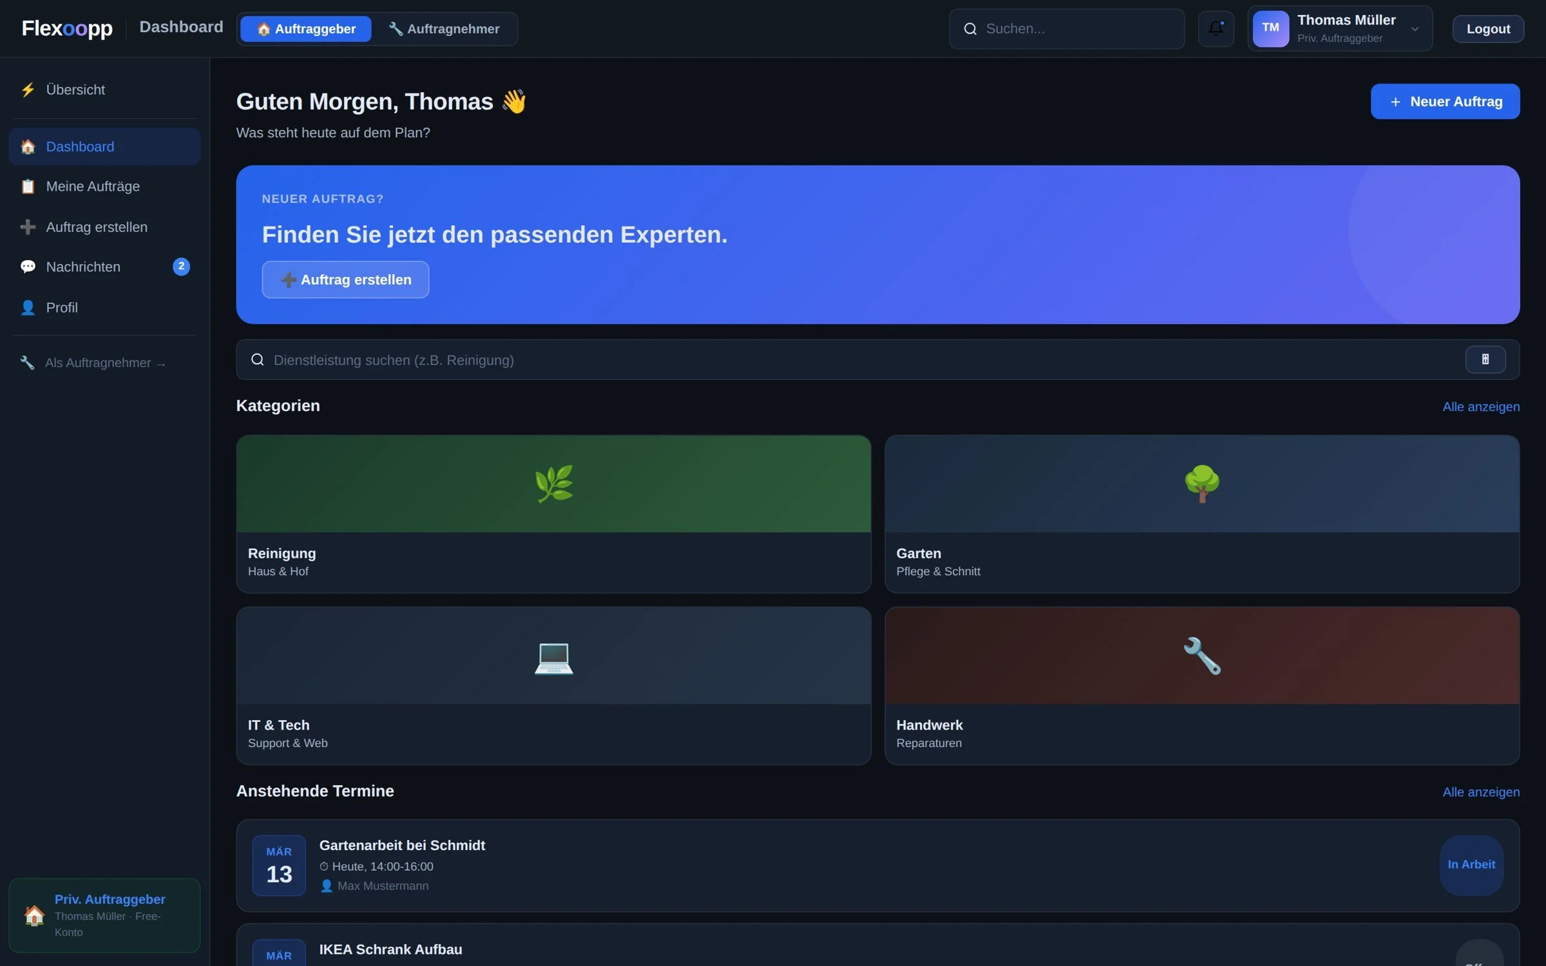Open notifications bell icon
The image size is (1546, 966).
[x=1216, y=28]
